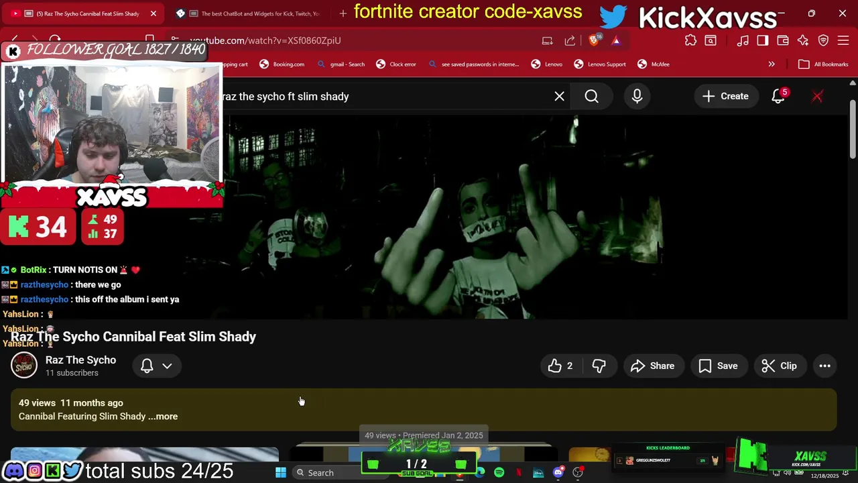
Task: Open the McAfee bookmark
Action: pyautogui.click(x=654, y=64)
